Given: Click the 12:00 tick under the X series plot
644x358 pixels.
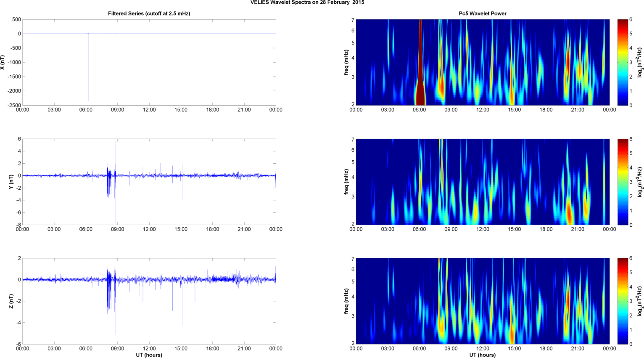Looking at the screenshot, I should 149,110.
